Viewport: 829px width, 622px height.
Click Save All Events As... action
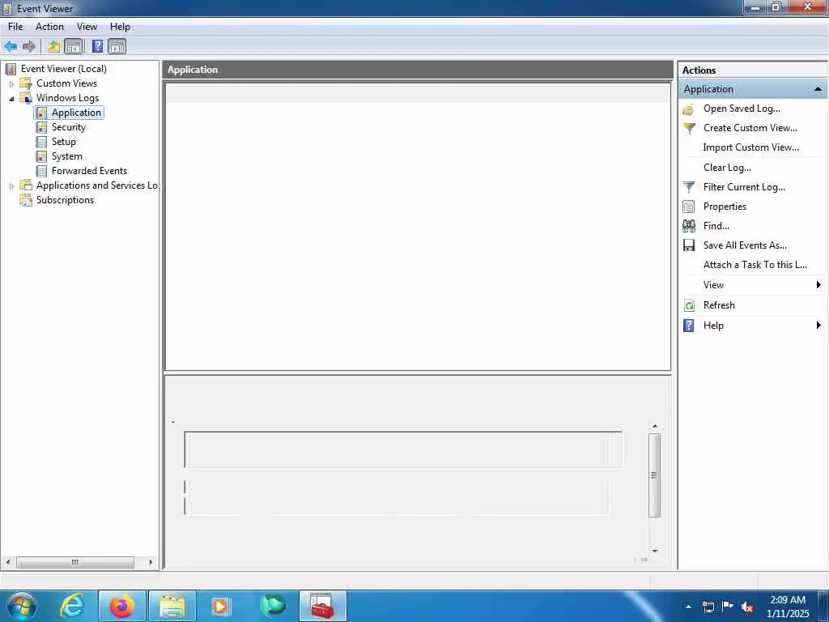click(x=745, y=245)
